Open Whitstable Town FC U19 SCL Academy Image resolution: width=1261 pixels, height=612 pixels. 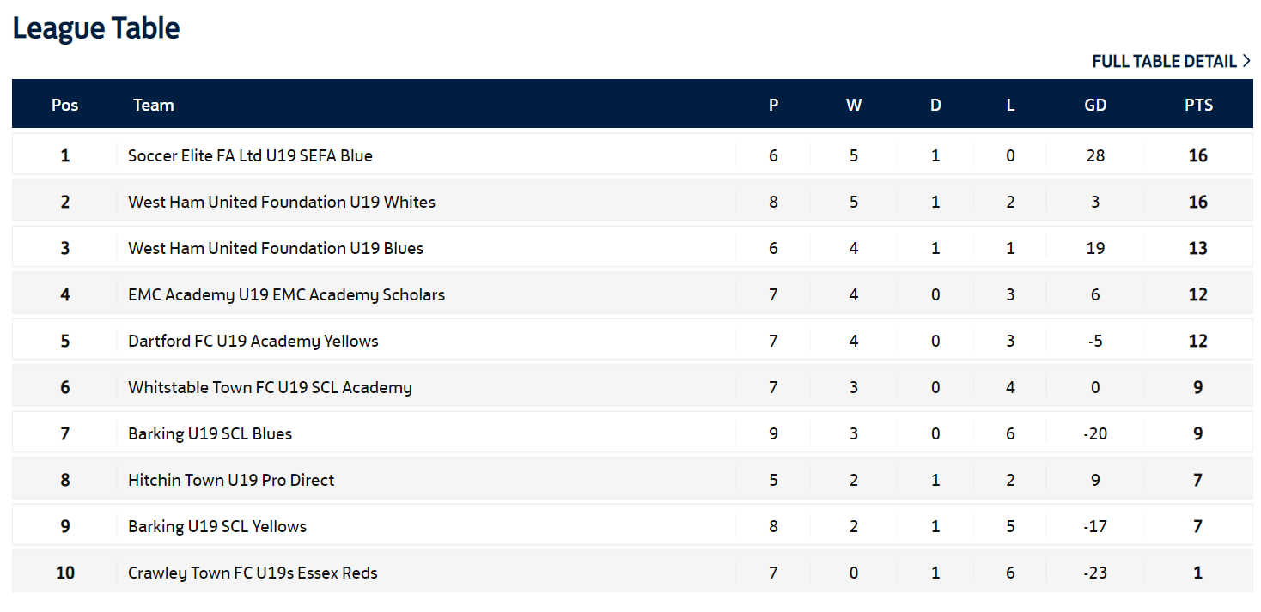270,387
